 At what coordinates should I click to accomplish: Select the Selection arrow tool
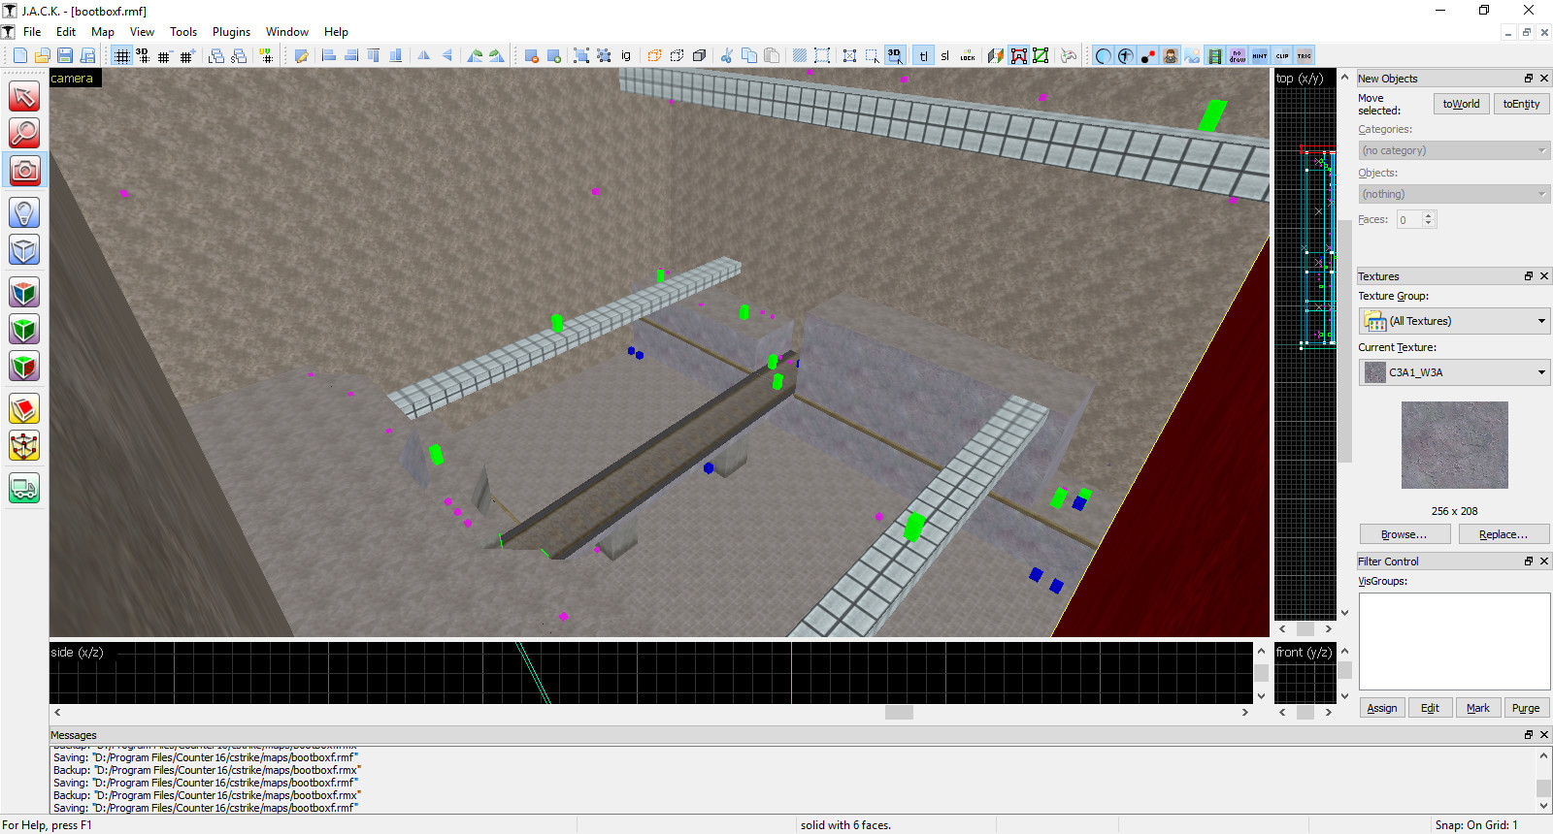(x=24, y=96)
